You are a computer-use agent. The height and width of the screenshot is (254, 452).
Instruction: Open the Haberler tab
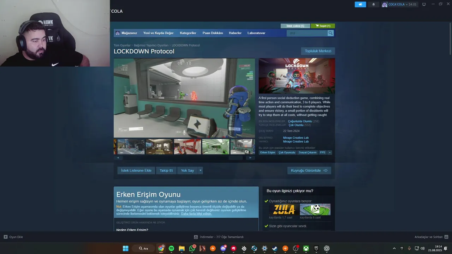(235, 33)
